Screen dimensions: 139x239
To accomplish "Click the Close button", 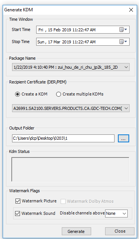I will (120, 231).
